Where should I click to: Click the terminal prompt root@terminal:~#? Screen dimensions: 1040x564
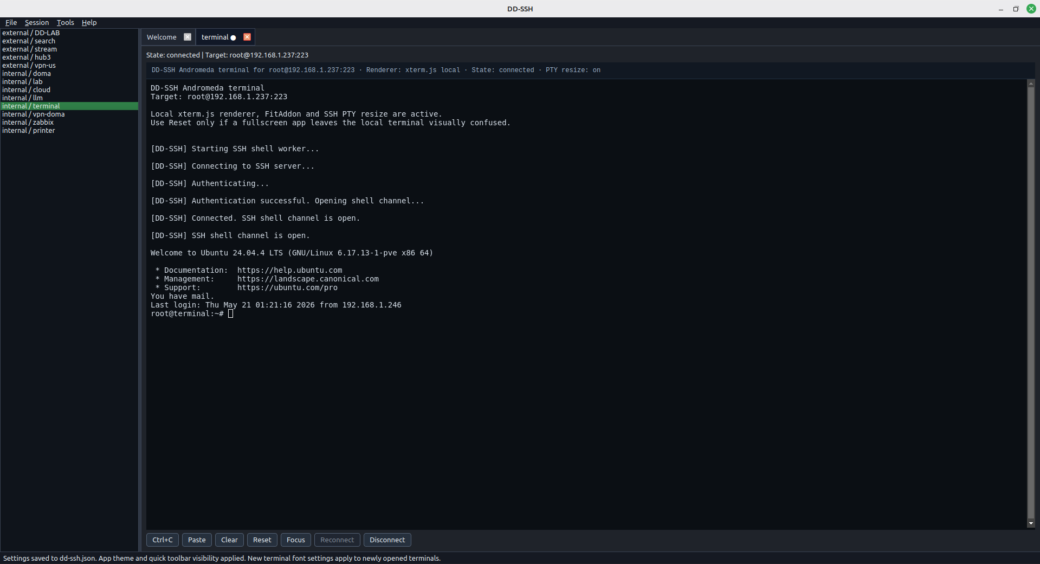tap(187, 313)
